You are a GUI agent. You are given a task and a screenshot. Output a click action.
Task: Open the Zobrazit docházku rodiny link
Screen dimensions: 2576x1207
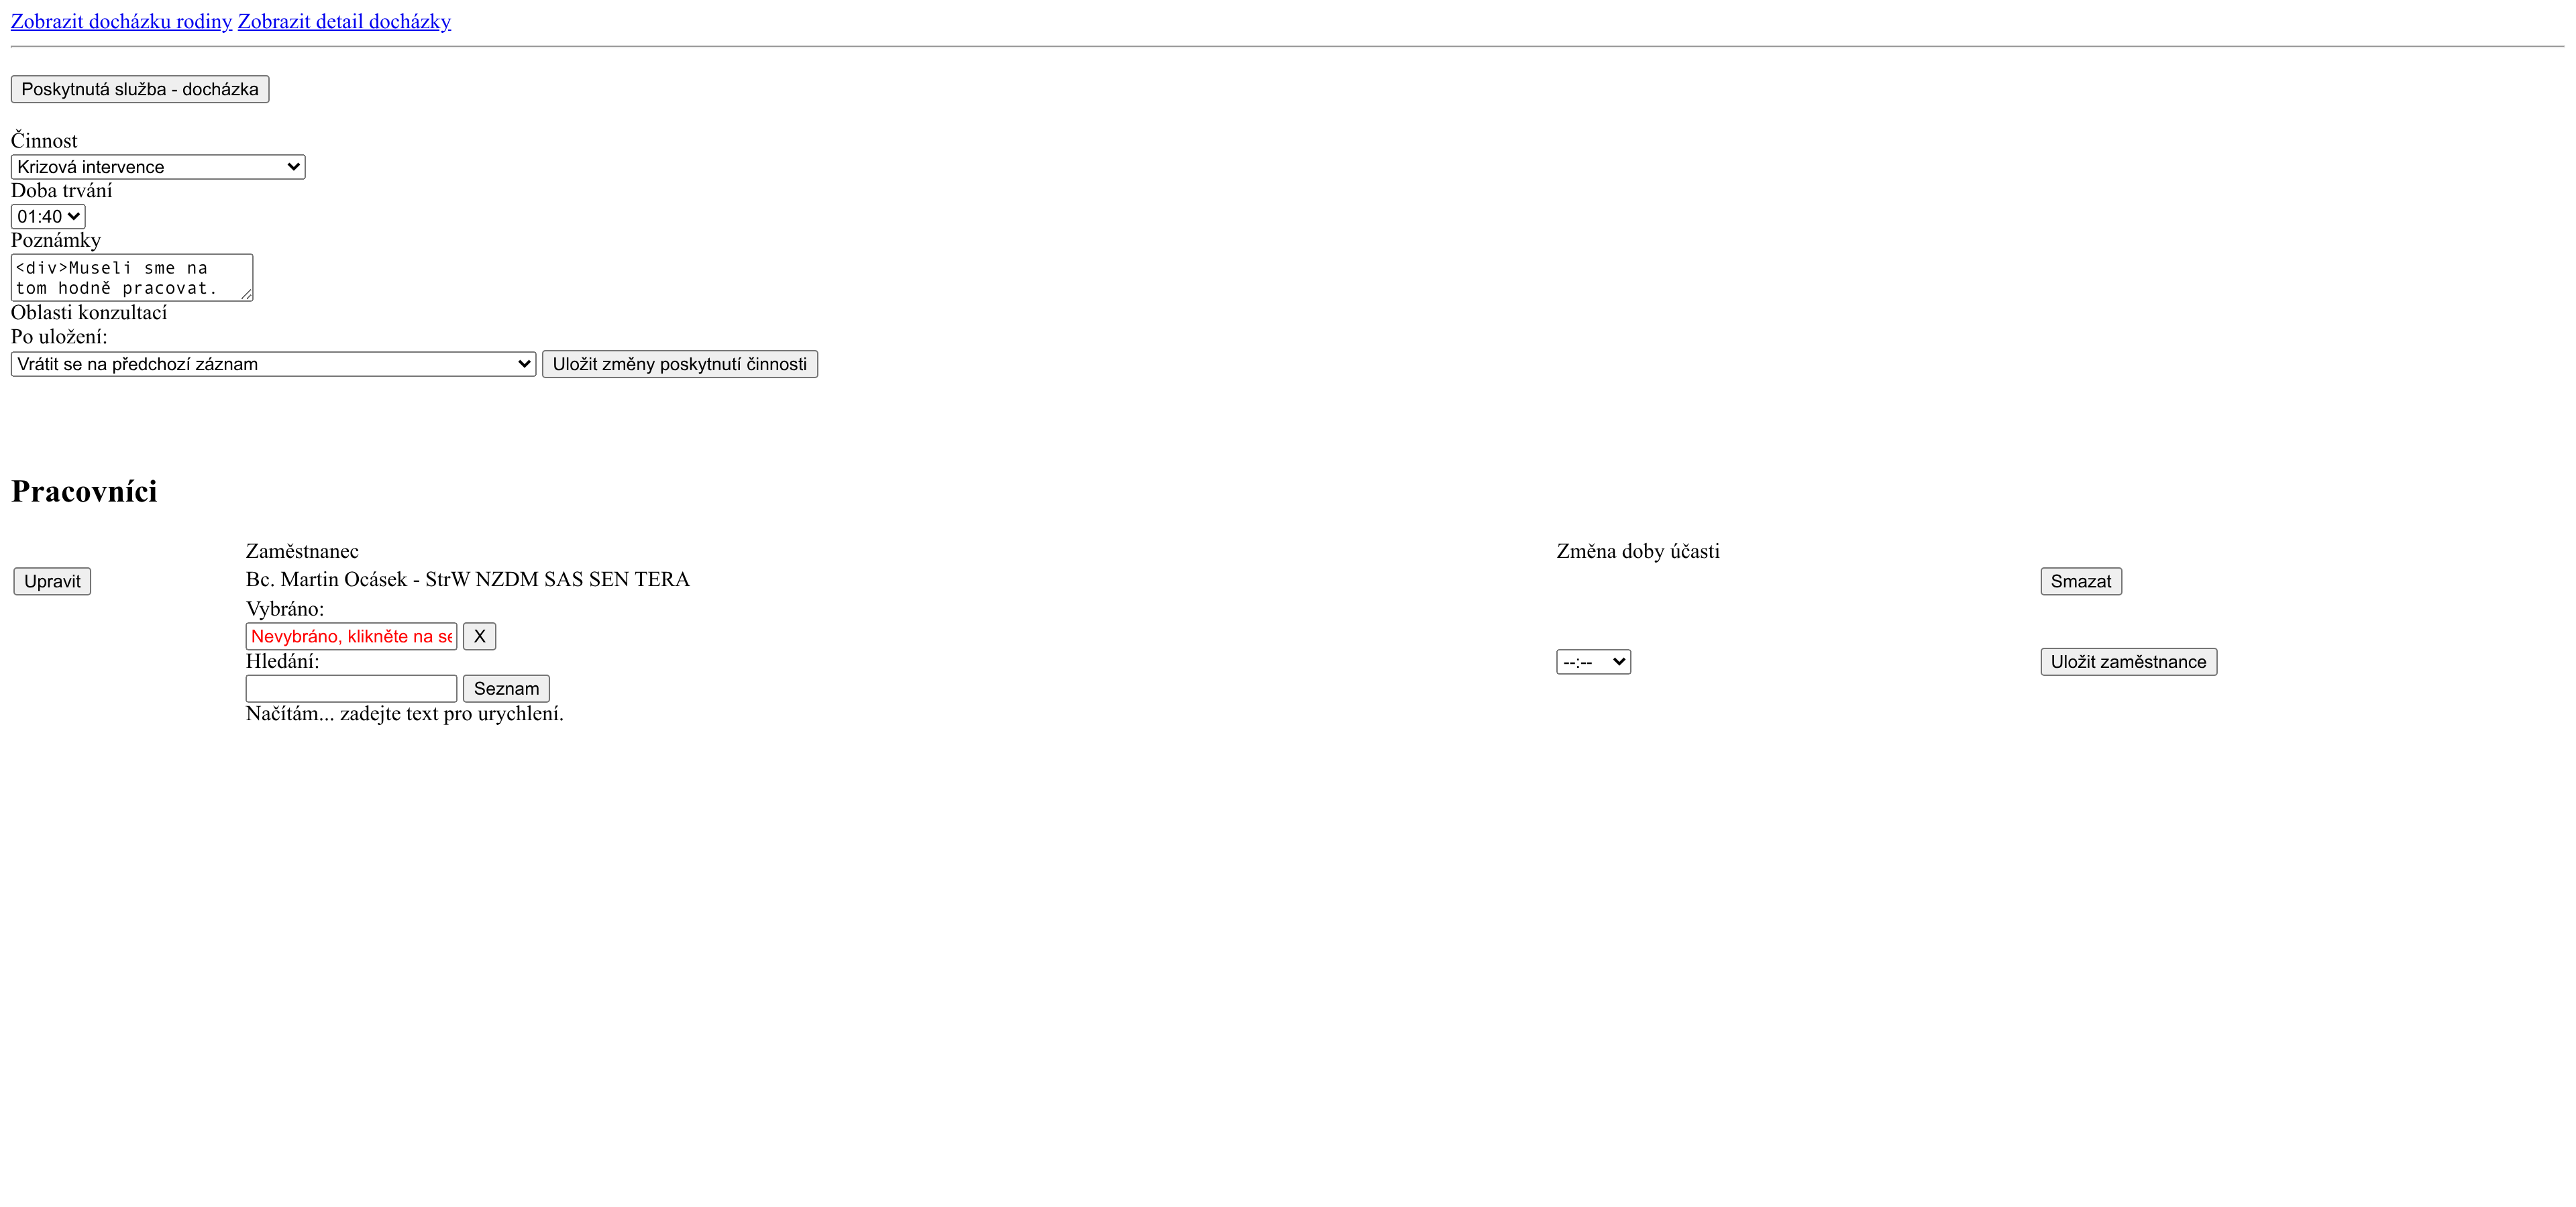121,21
